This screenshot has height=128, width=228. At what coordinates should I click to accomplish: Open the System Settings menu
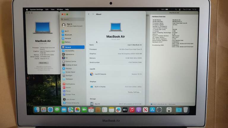37,9
